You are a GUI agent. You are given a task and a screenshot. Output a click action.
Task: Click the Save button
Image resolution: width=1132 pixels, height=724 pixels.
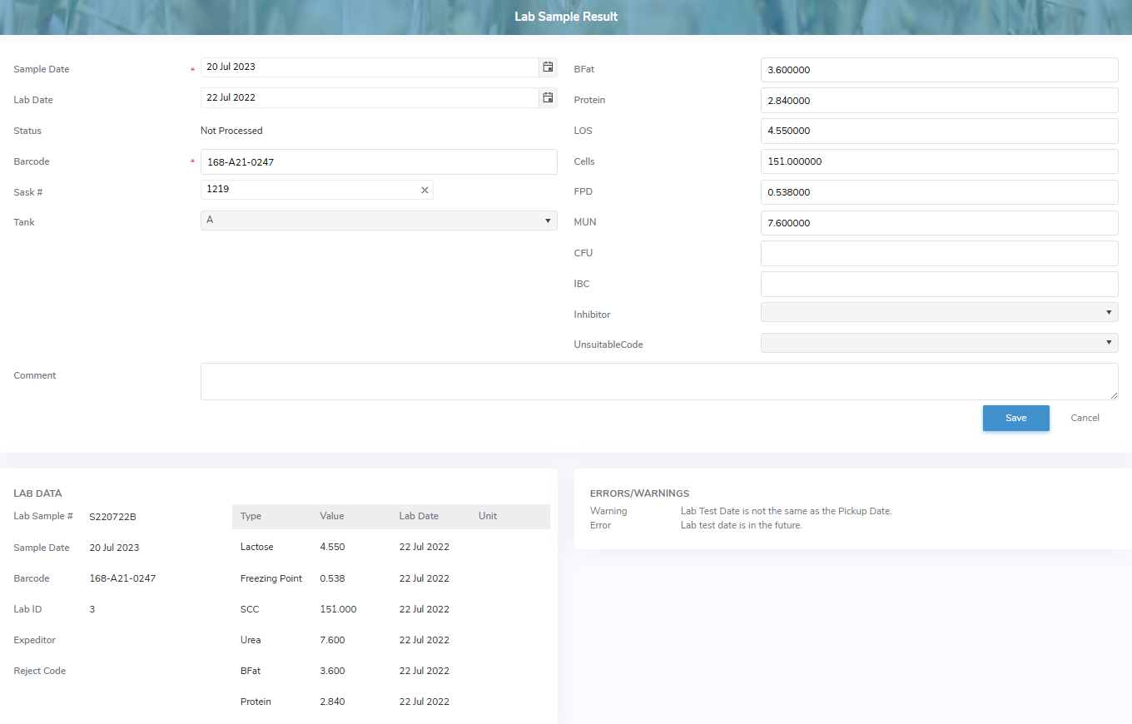pos(1015,418)
